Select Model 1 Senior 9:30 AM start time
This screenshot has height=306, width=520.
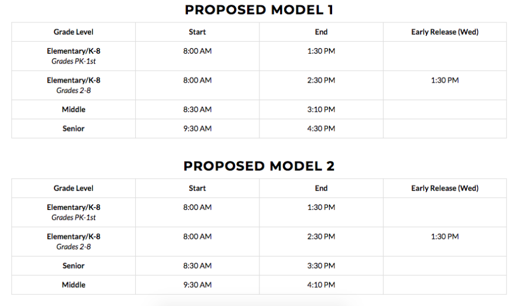click(x=197, y=129)
